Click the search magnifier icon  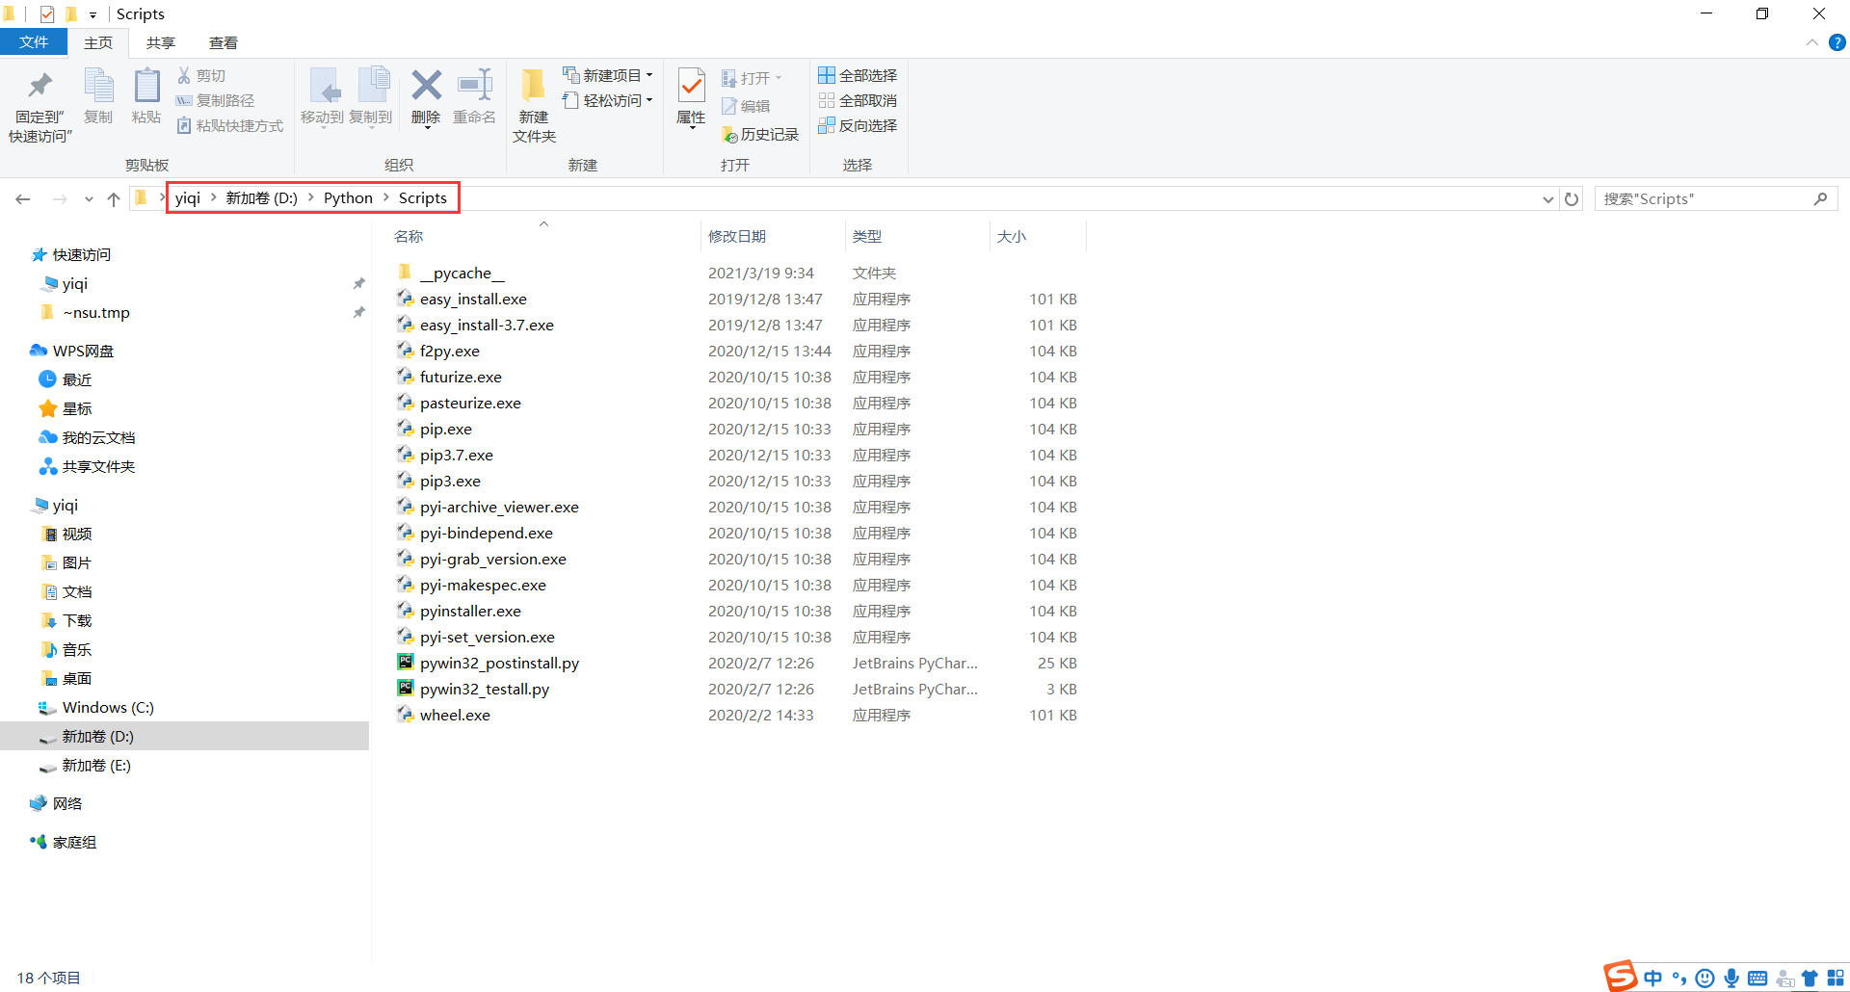pyautogui.click(x=1820, y=198)
